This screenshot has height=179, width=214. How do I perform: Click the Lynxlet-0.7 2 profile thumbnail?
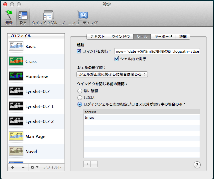[16, 121]
